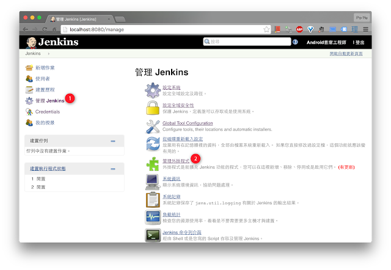This screenshot has height=270, width=391.
Task: Click the Credentials keys icon in sidebar
Action: (x=29, y=112)
